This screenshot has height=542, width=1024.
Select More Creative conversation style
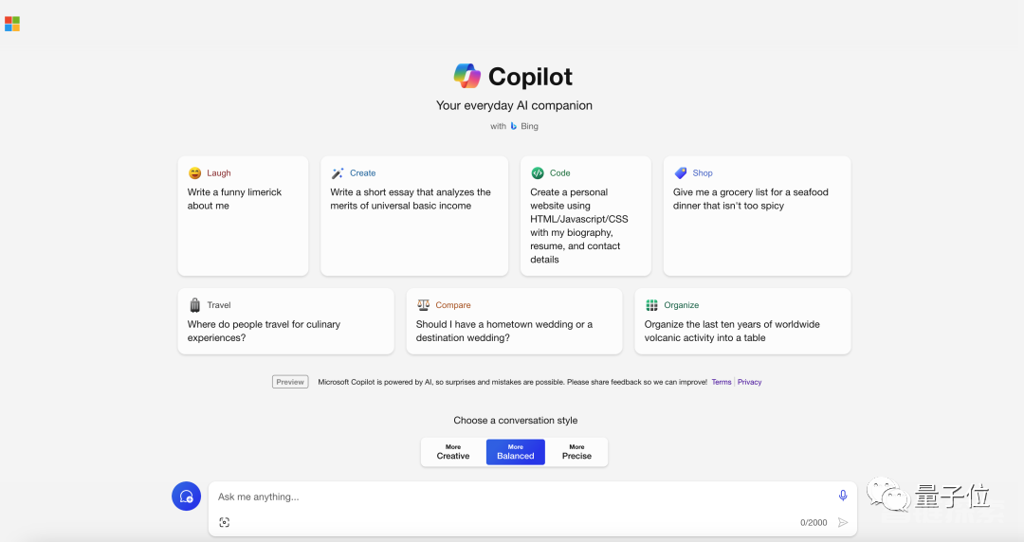pos(453,452)
